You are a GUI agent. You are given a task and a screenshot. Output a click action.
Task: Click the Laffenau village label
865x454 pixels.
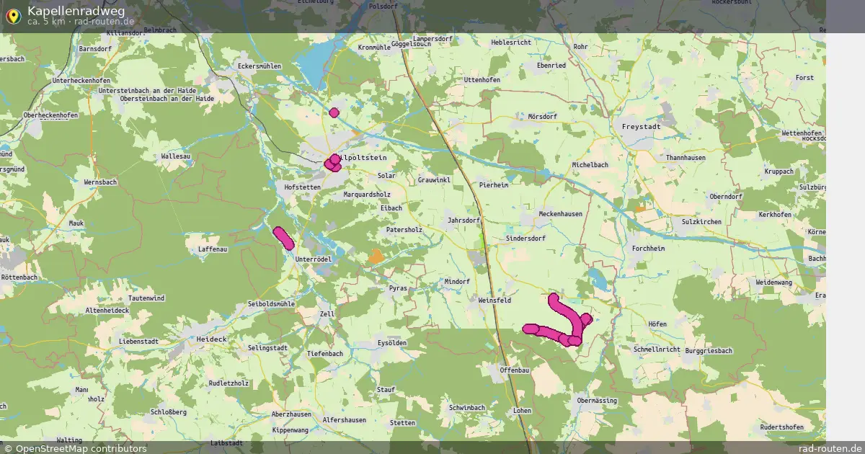tap(212, 249)
